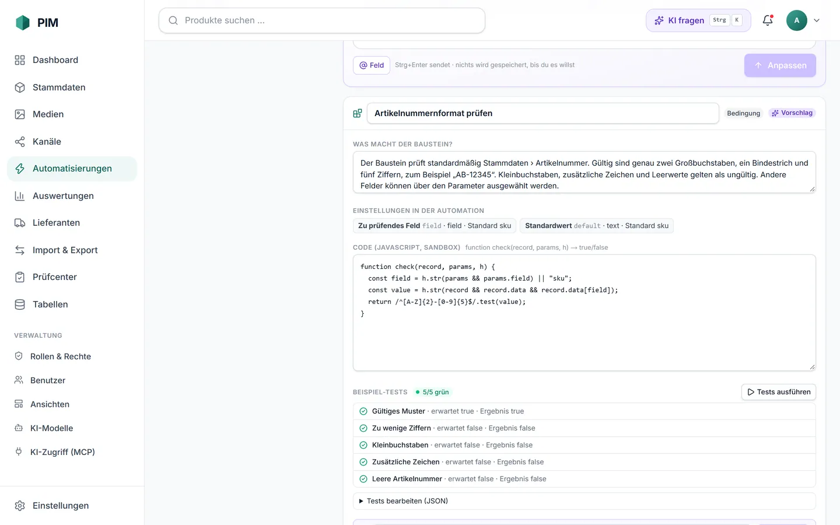Run tests with Tests ausführen
The image size is (840, 525).
coord(779,392)
